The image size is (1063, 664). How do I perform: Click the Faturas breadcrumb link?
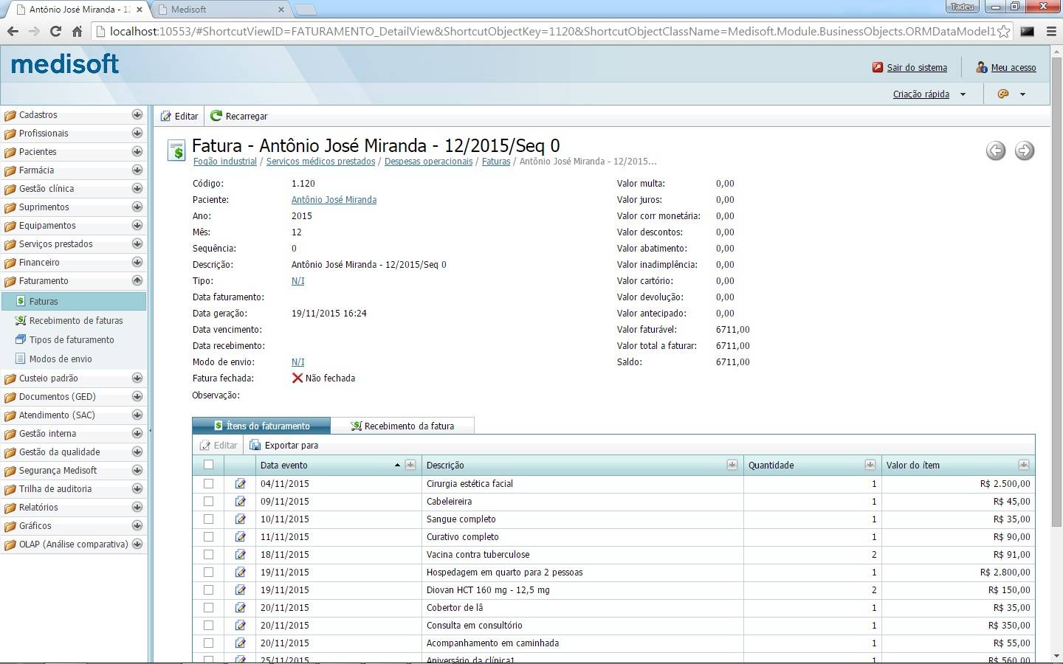point(496,162)
